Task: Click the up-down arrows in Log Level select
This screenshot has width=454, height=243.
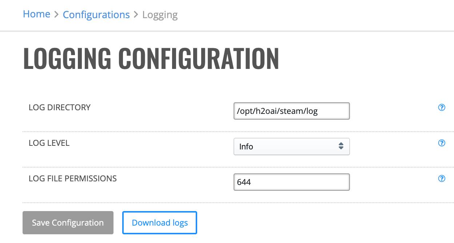Action: (341, 146)
